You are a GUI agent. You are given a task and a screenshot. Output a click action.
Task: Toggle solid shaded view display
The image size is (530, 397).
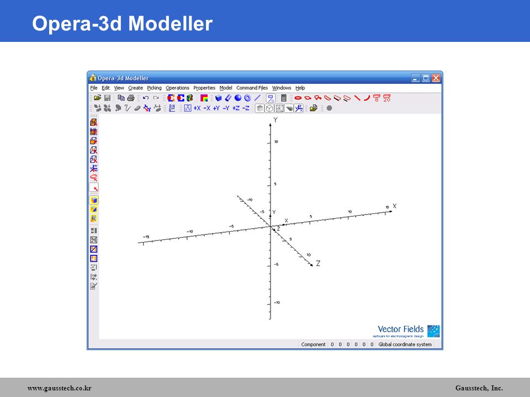[x=259, y=109]
